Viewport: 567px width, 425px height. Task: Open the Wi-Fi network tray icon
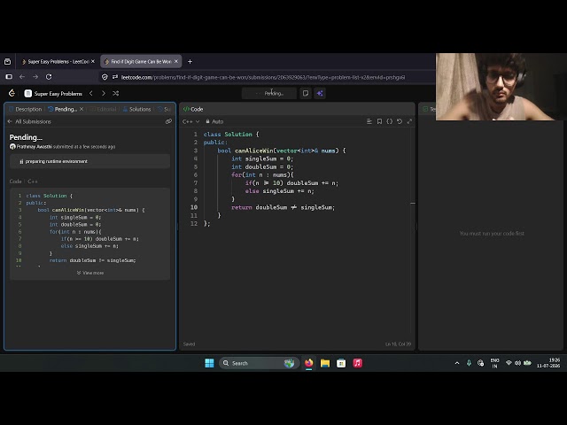pos(509,363)
